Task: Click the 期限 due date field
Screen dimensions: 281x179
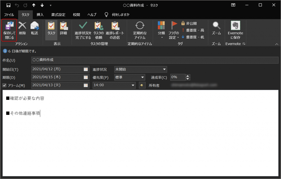Action: [x=57, y=77]
